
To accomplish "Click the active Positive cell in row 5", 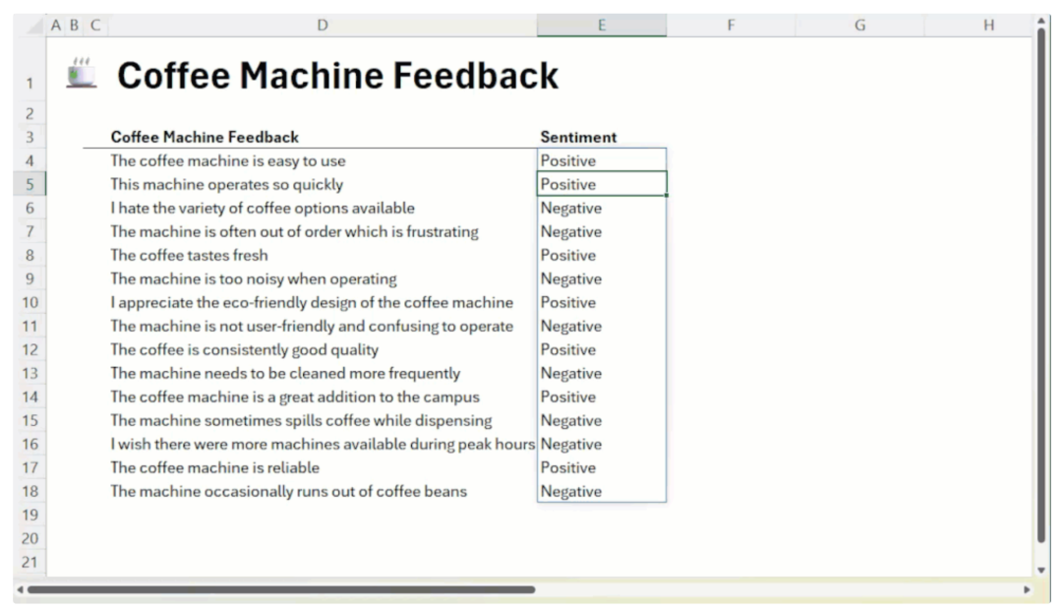I will pos(602,184).
